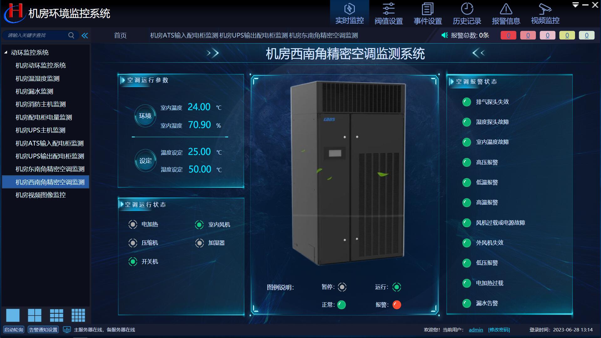Screen dimensions: 601x338
Task: Click the search magnifier icon
Action: click(71, 35)
